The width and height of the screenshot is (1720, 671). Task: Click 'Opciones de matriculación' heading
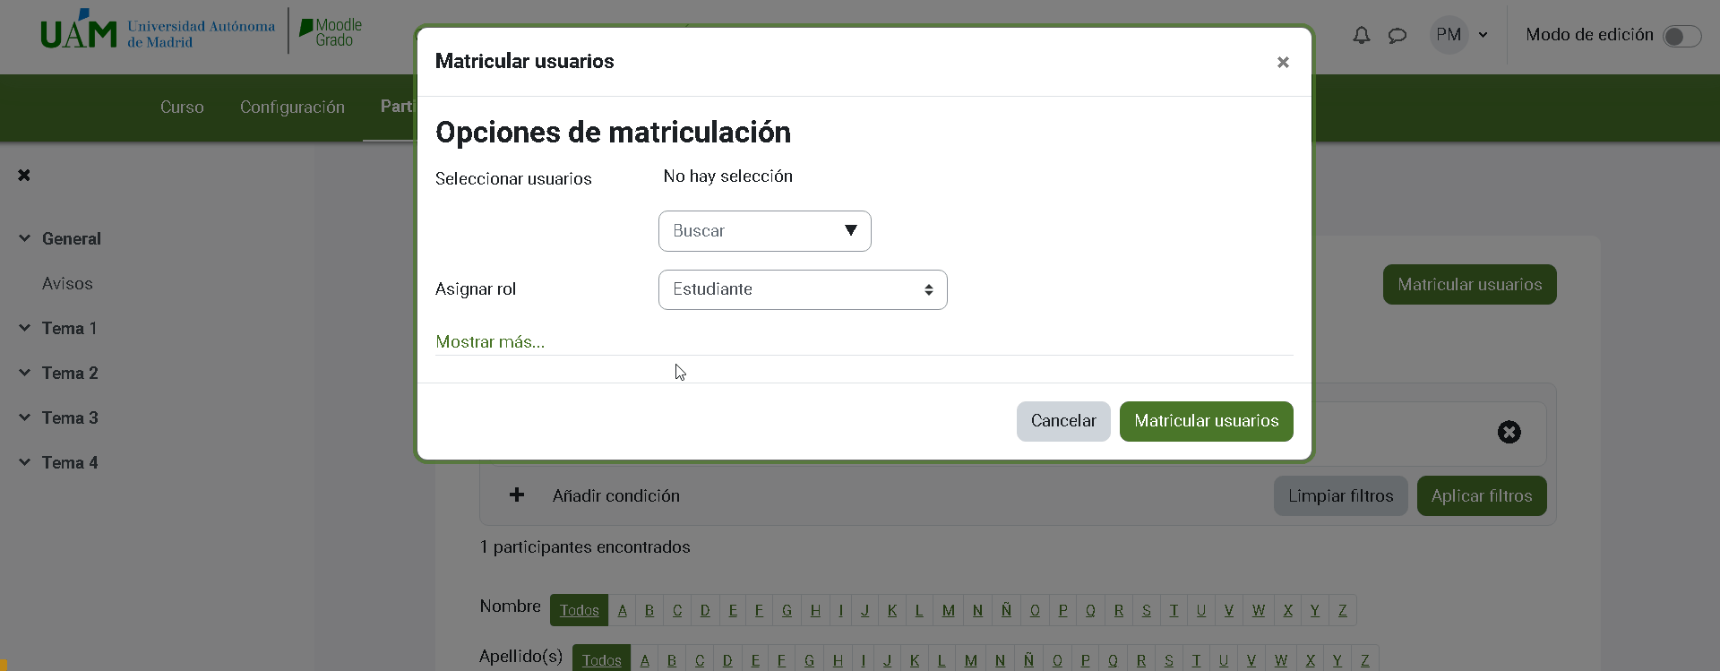[613, 133]
